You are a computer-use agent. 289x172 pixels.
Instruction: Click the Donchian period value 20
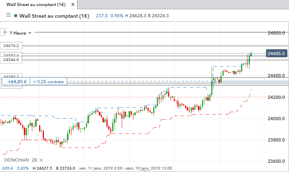[x=34, y=160]
